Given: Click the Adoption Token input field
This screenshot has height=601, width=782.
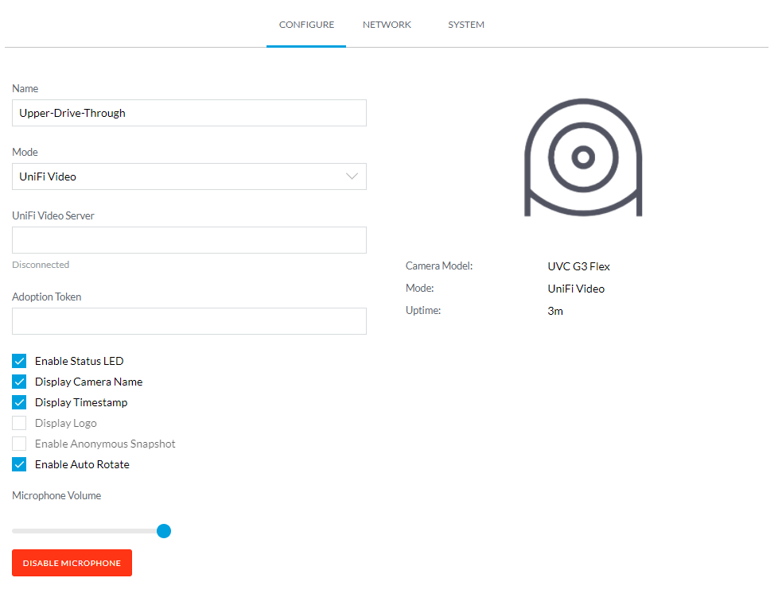Looking at the screenshot, I should 189,321.
